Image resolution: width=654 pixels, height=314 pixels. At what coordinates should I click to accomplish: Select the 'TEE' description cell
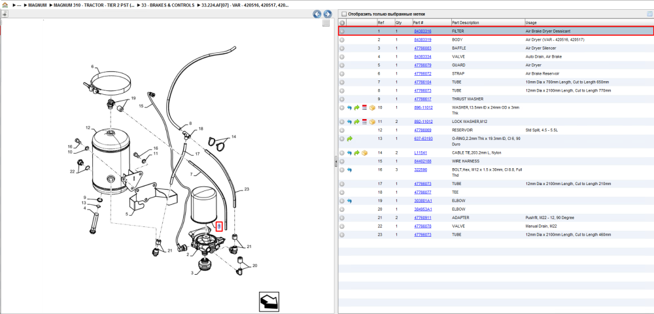coord(455,192)
